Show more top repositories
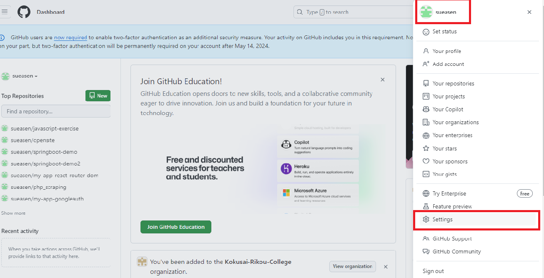This screenshot has height=278, width=544. [x=13, y=213]
